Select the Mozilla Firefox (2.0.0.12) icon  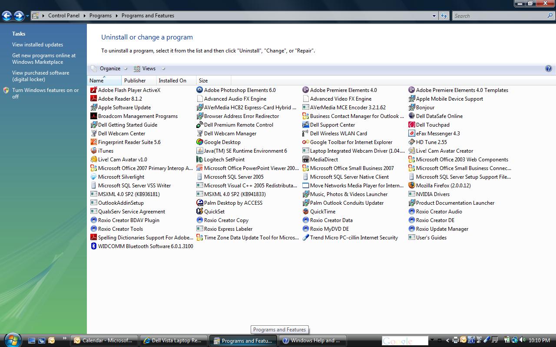point(411,186)
